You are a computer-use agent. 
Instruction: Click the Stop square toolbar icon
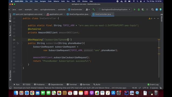click(x=147, y=10)
